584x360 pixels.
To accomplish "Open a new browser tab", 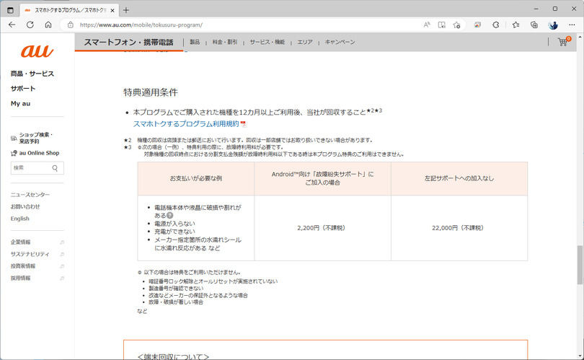I will point(126,10).
